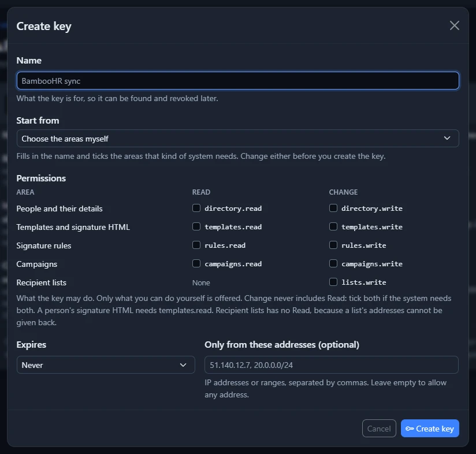
Task: Enable templates.write permission
Action: [333, 226]
